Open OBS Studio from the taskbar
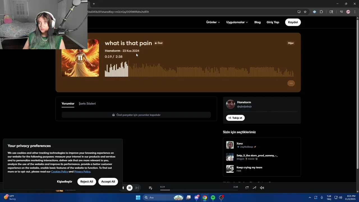This screenshot has width=359, height=202. click(221, 198)
